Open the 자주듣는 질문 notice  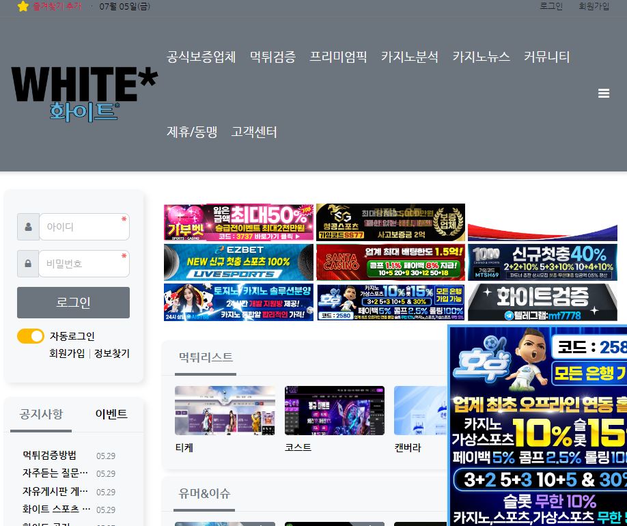point(55,473)
